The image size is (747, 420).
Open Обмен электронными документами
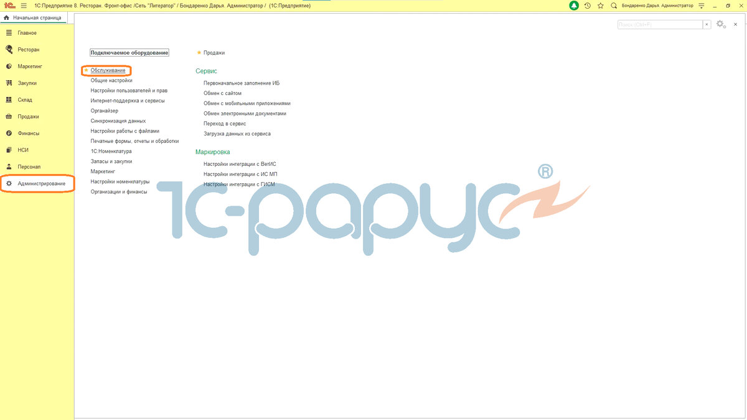245,114
